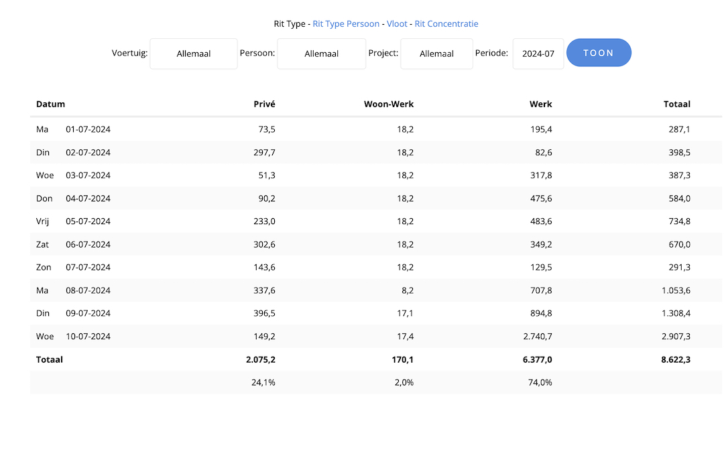This screenshot has width=724, height=455.
Task: Click the Periode input field
Action: coord(538,54)
